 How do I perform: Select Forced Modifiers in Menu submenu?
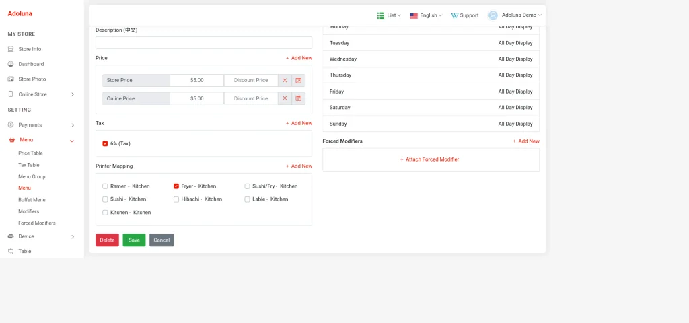point(37,223)
